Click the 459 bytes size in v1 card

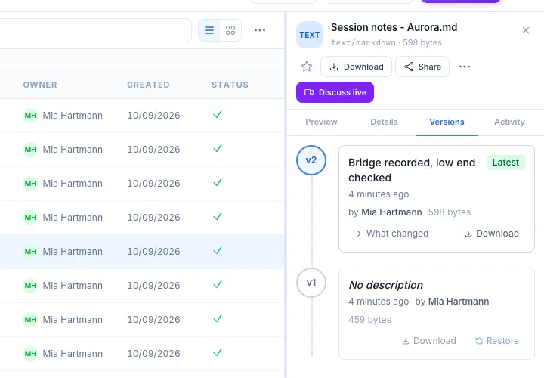[369, 319]
